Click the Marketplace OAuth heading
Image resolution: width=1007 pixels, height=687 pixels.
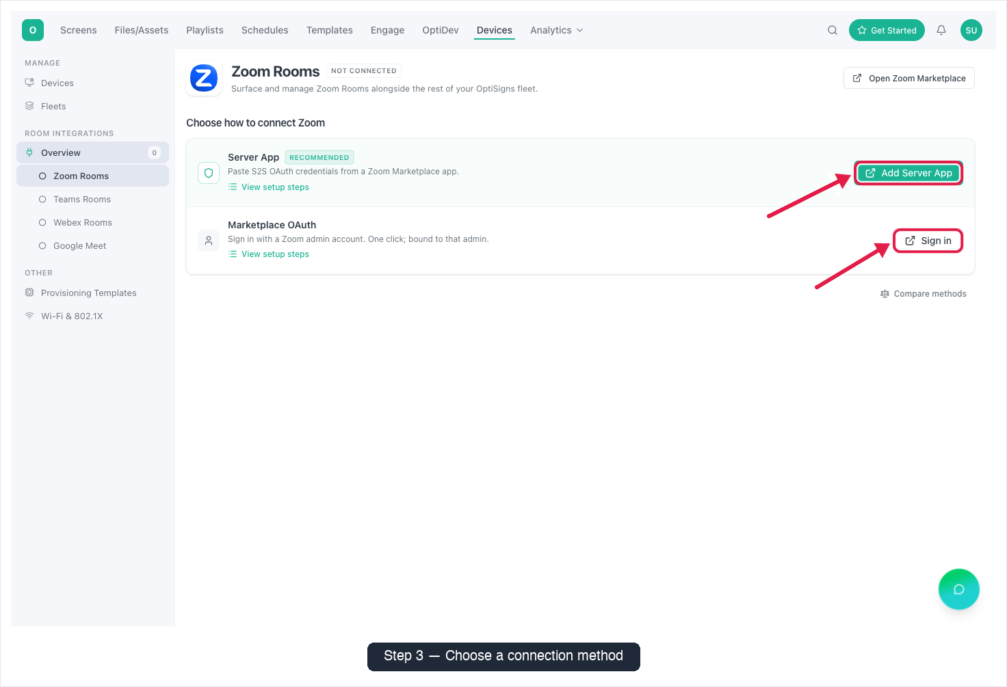point(272,225)
